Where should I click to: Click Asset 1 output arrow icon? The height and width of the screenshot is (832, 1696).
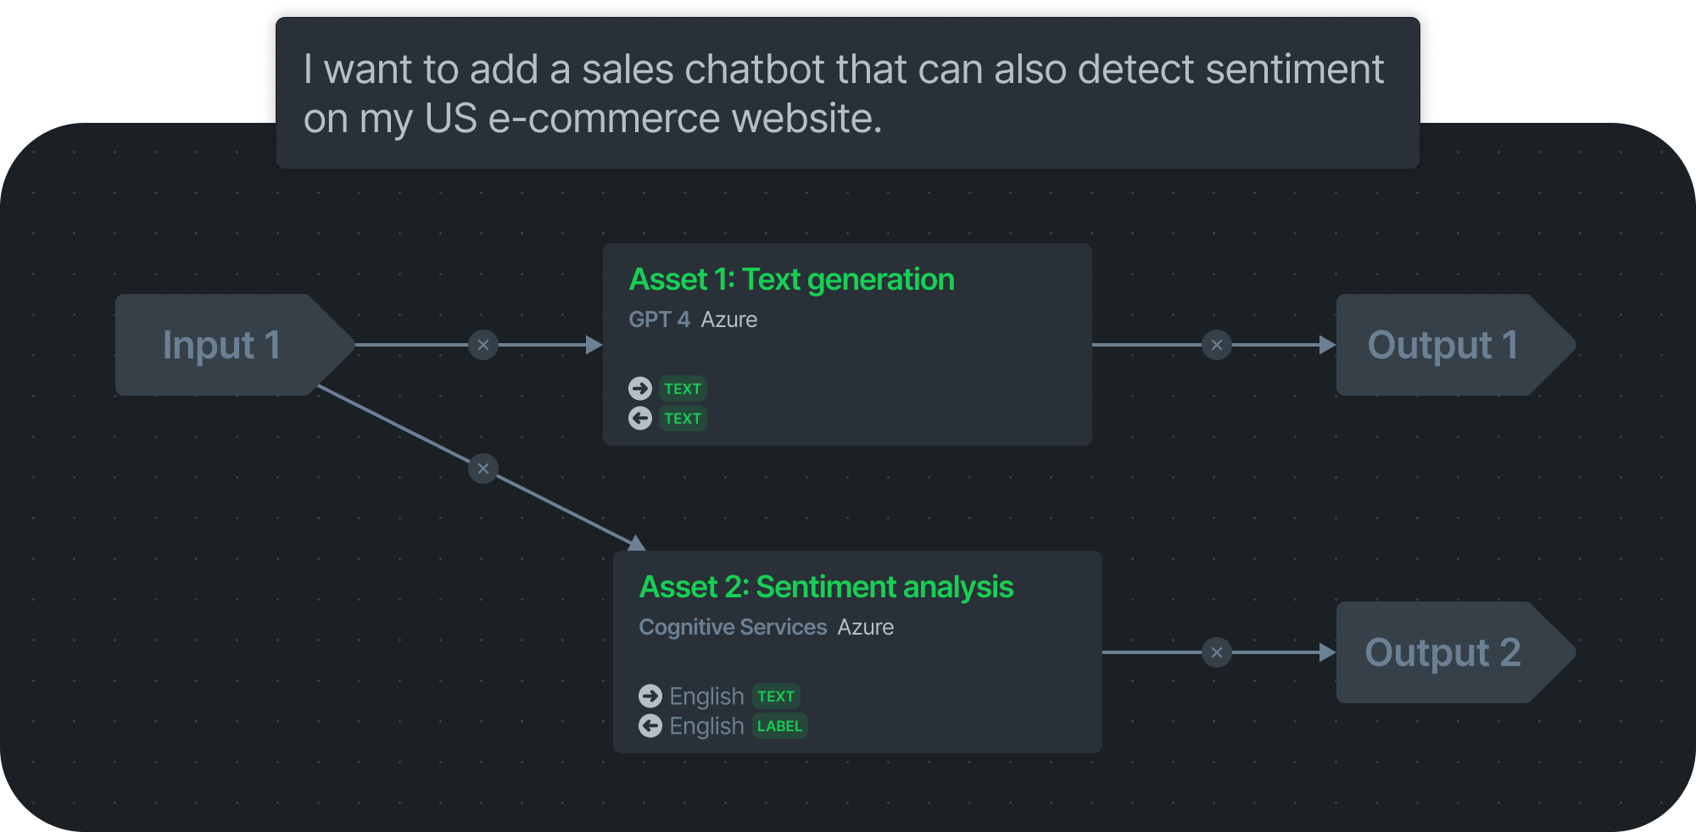tap(640, 418)
